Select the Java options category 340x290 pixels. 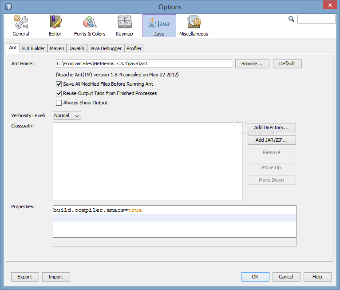(x=159, y=26)
